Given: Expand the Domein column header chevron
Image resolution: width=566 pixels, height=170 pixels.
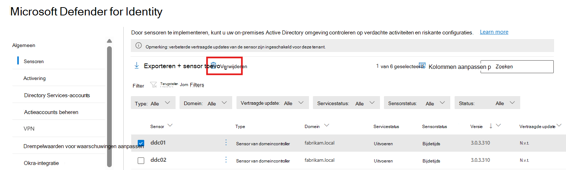Looking at the screenshot, I should 327,126.
